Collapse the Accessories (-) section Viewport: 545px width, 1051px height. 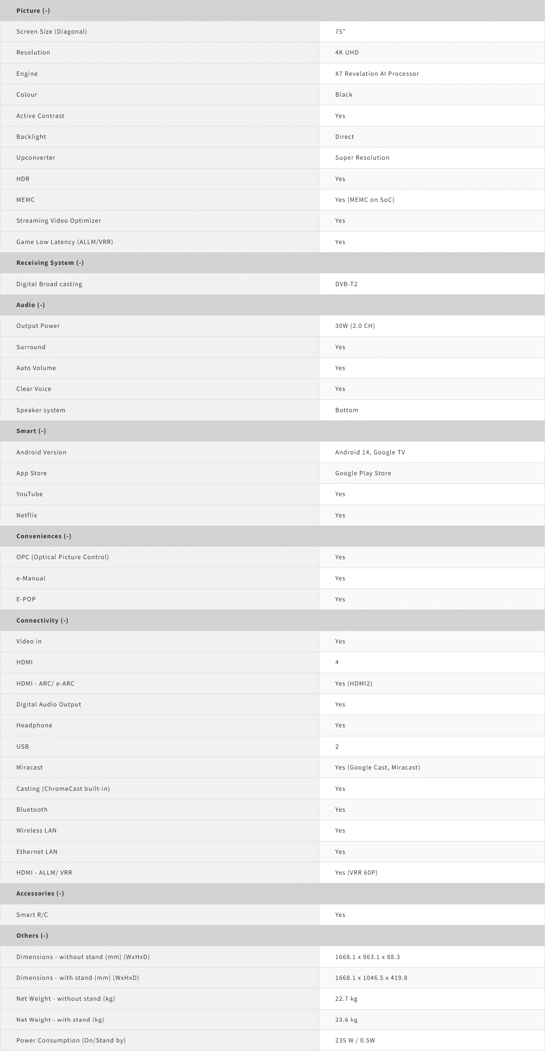tap(40, 893)
